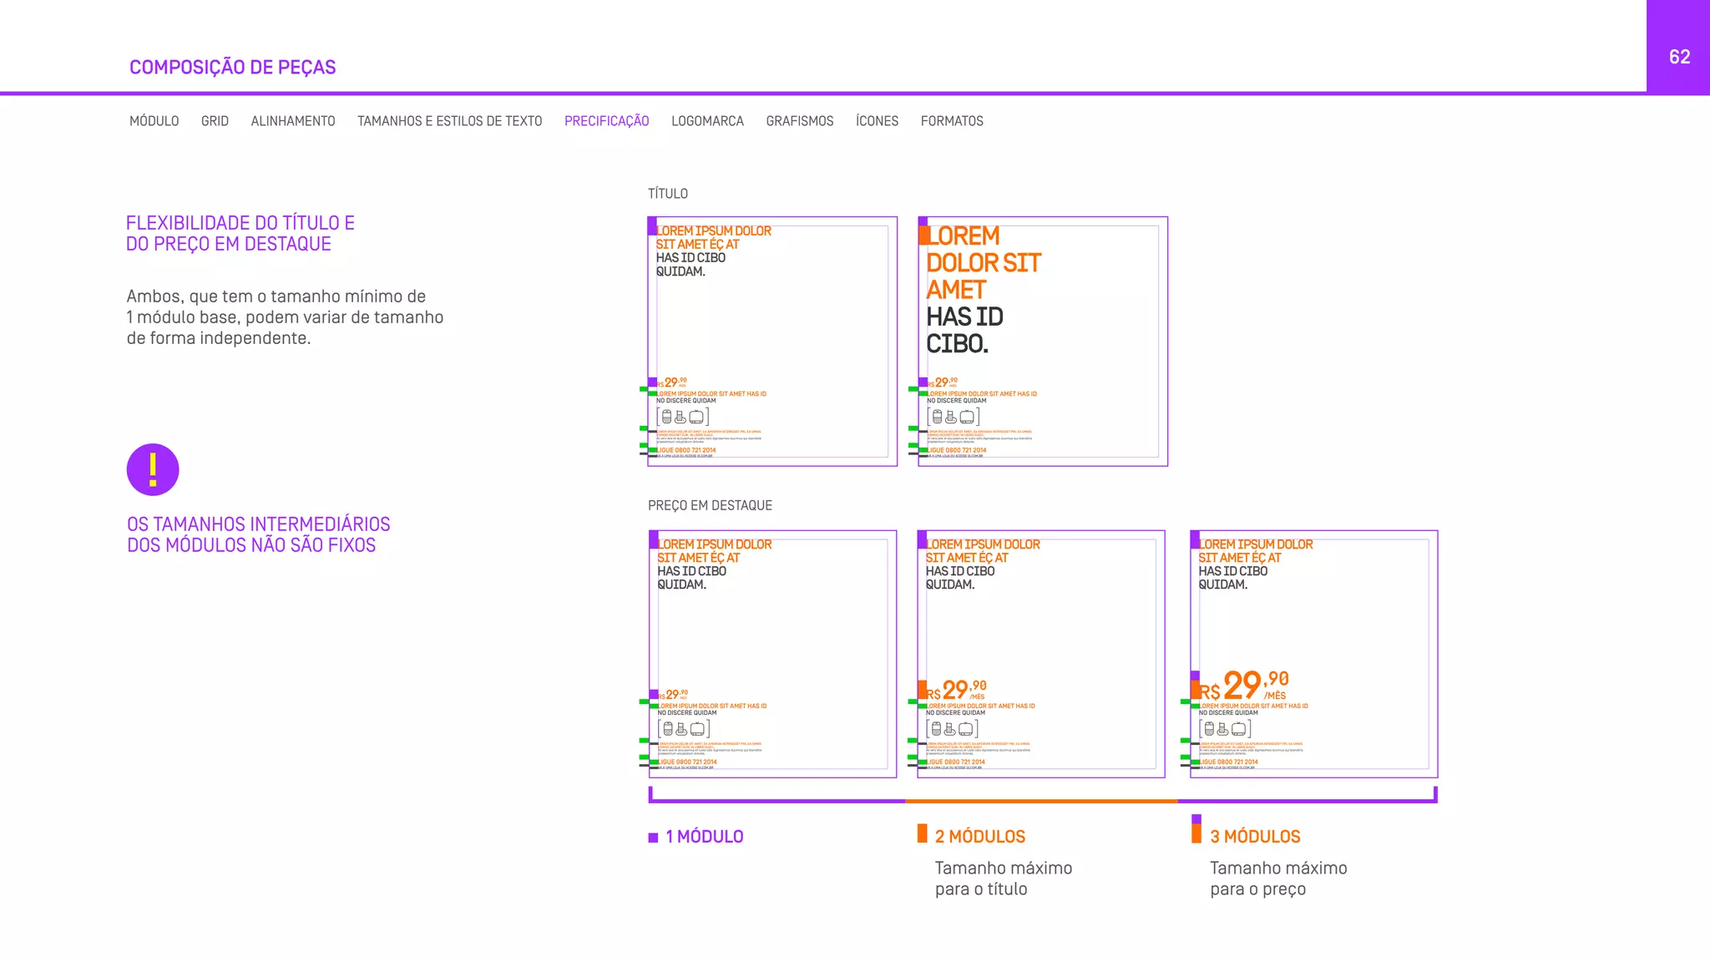Click device icons in 3-module price layout
This screenshot has height=962, width=1710.
click(x=1225, y=729)
